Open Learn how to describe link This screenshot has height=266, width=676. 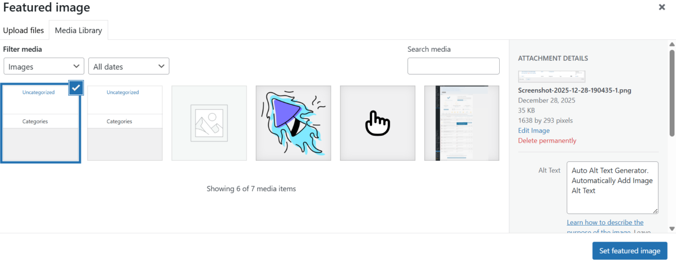pos(605,222)
